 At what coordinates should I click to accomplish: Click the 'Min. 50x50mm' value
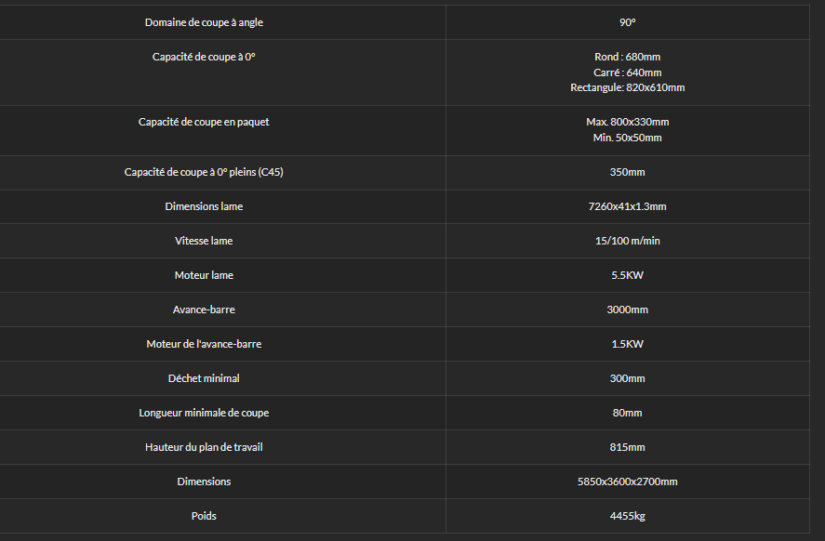click(627, 138)
